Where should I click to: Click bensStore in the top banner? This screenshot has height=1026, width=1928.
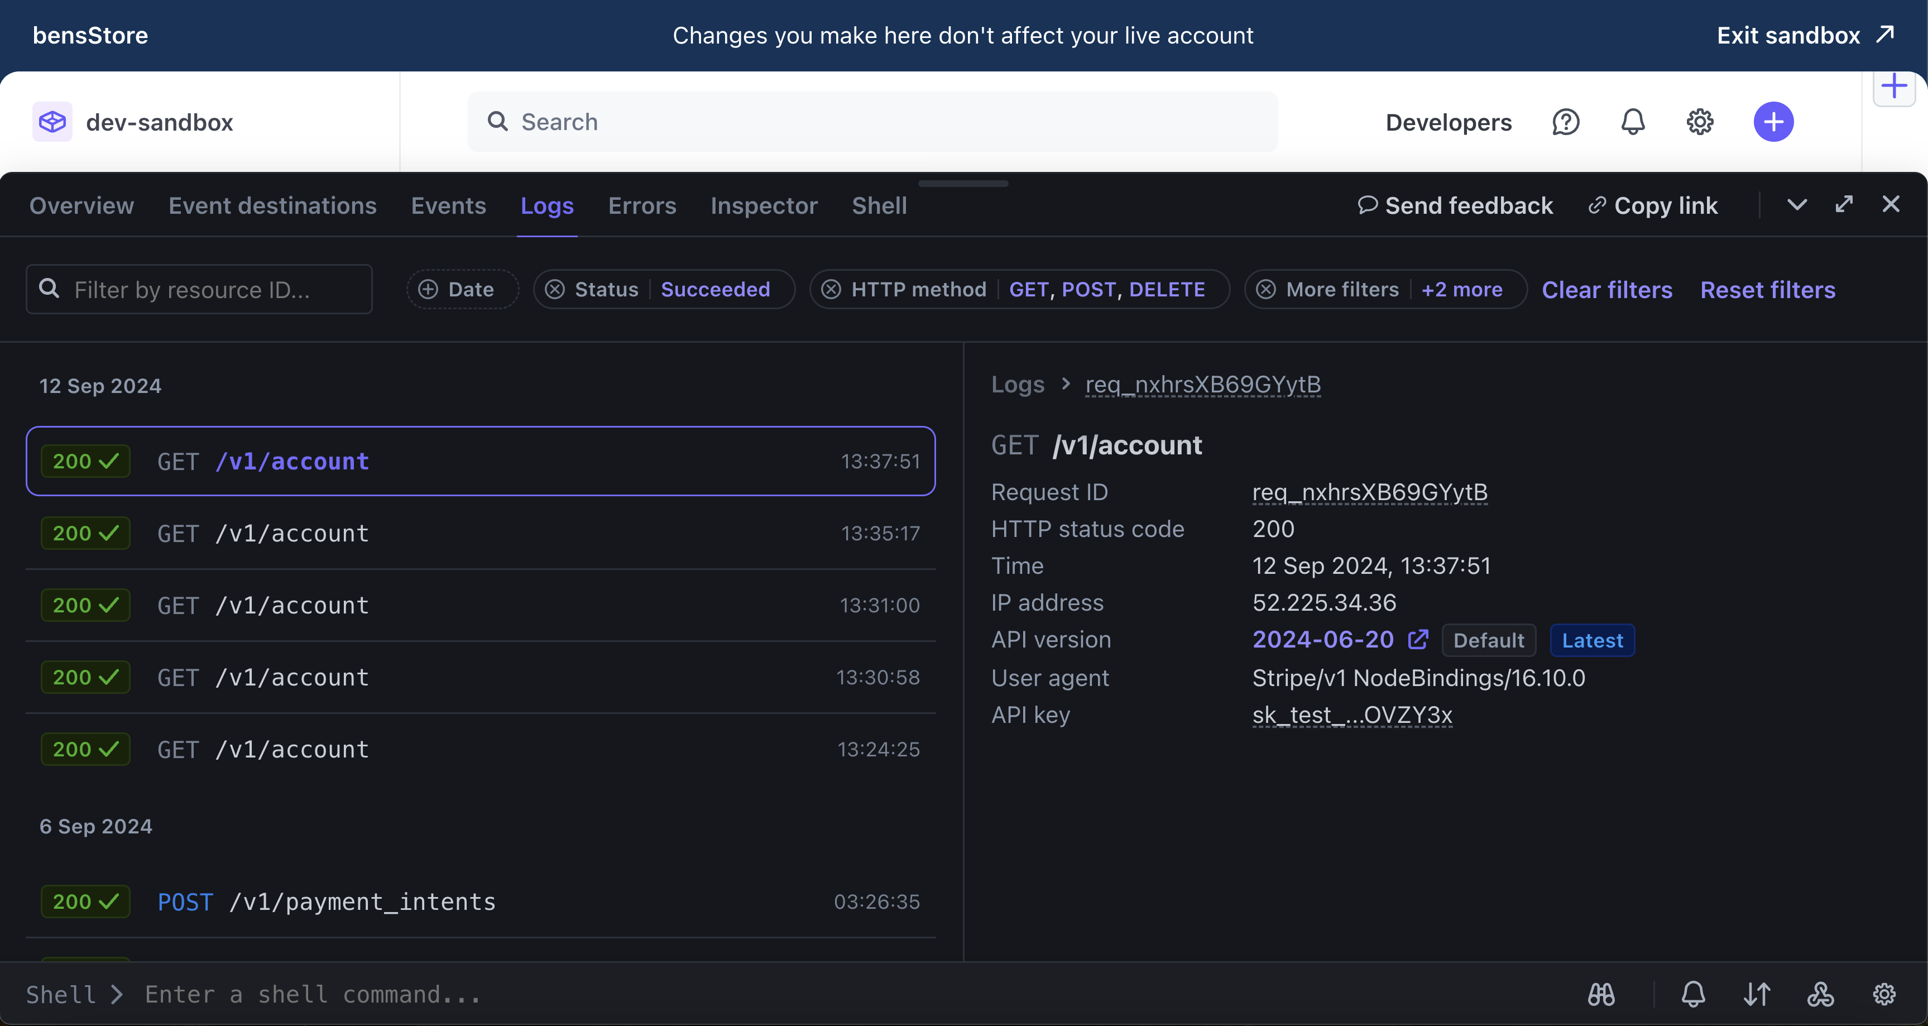(90, 35)
